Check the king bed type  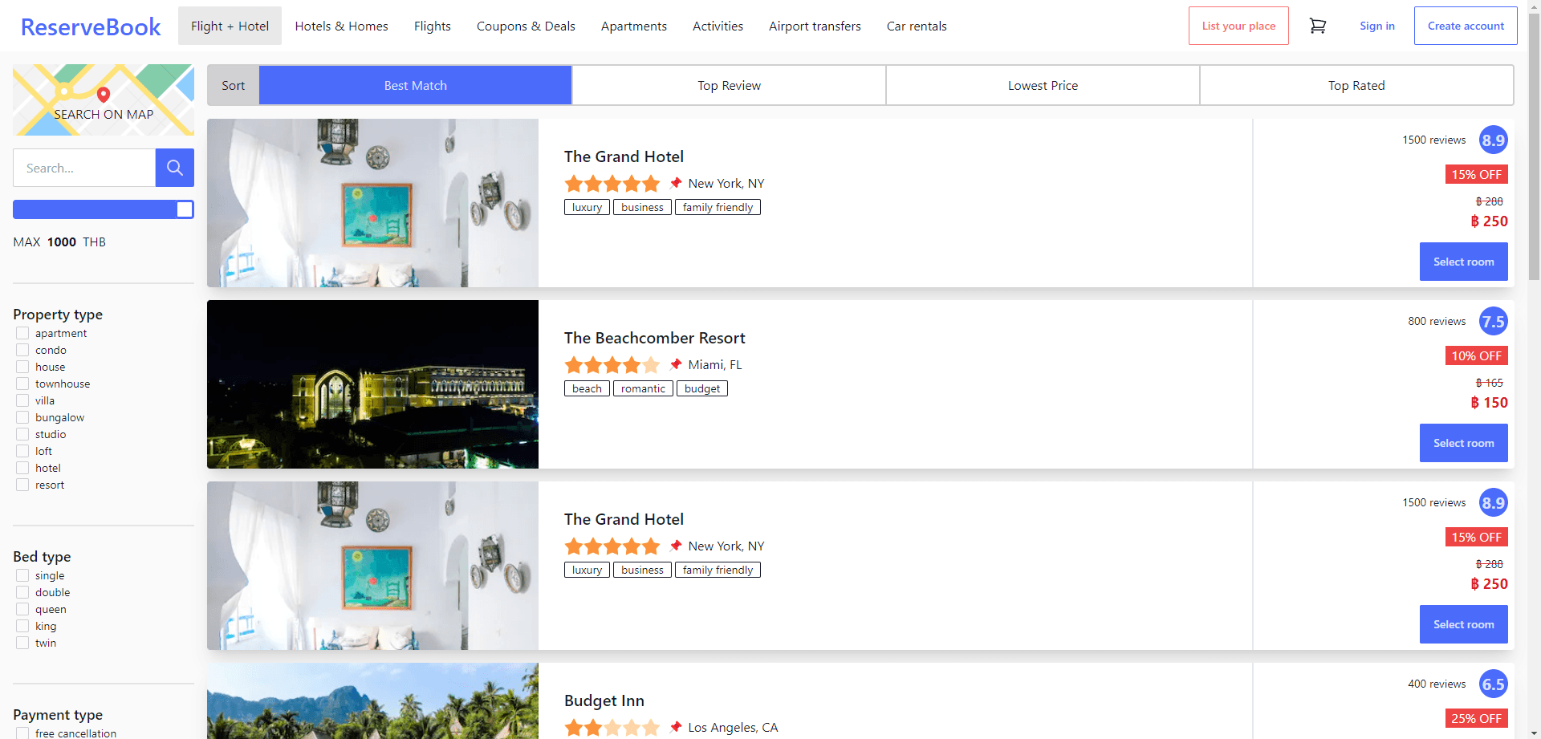tap(22, 626)
